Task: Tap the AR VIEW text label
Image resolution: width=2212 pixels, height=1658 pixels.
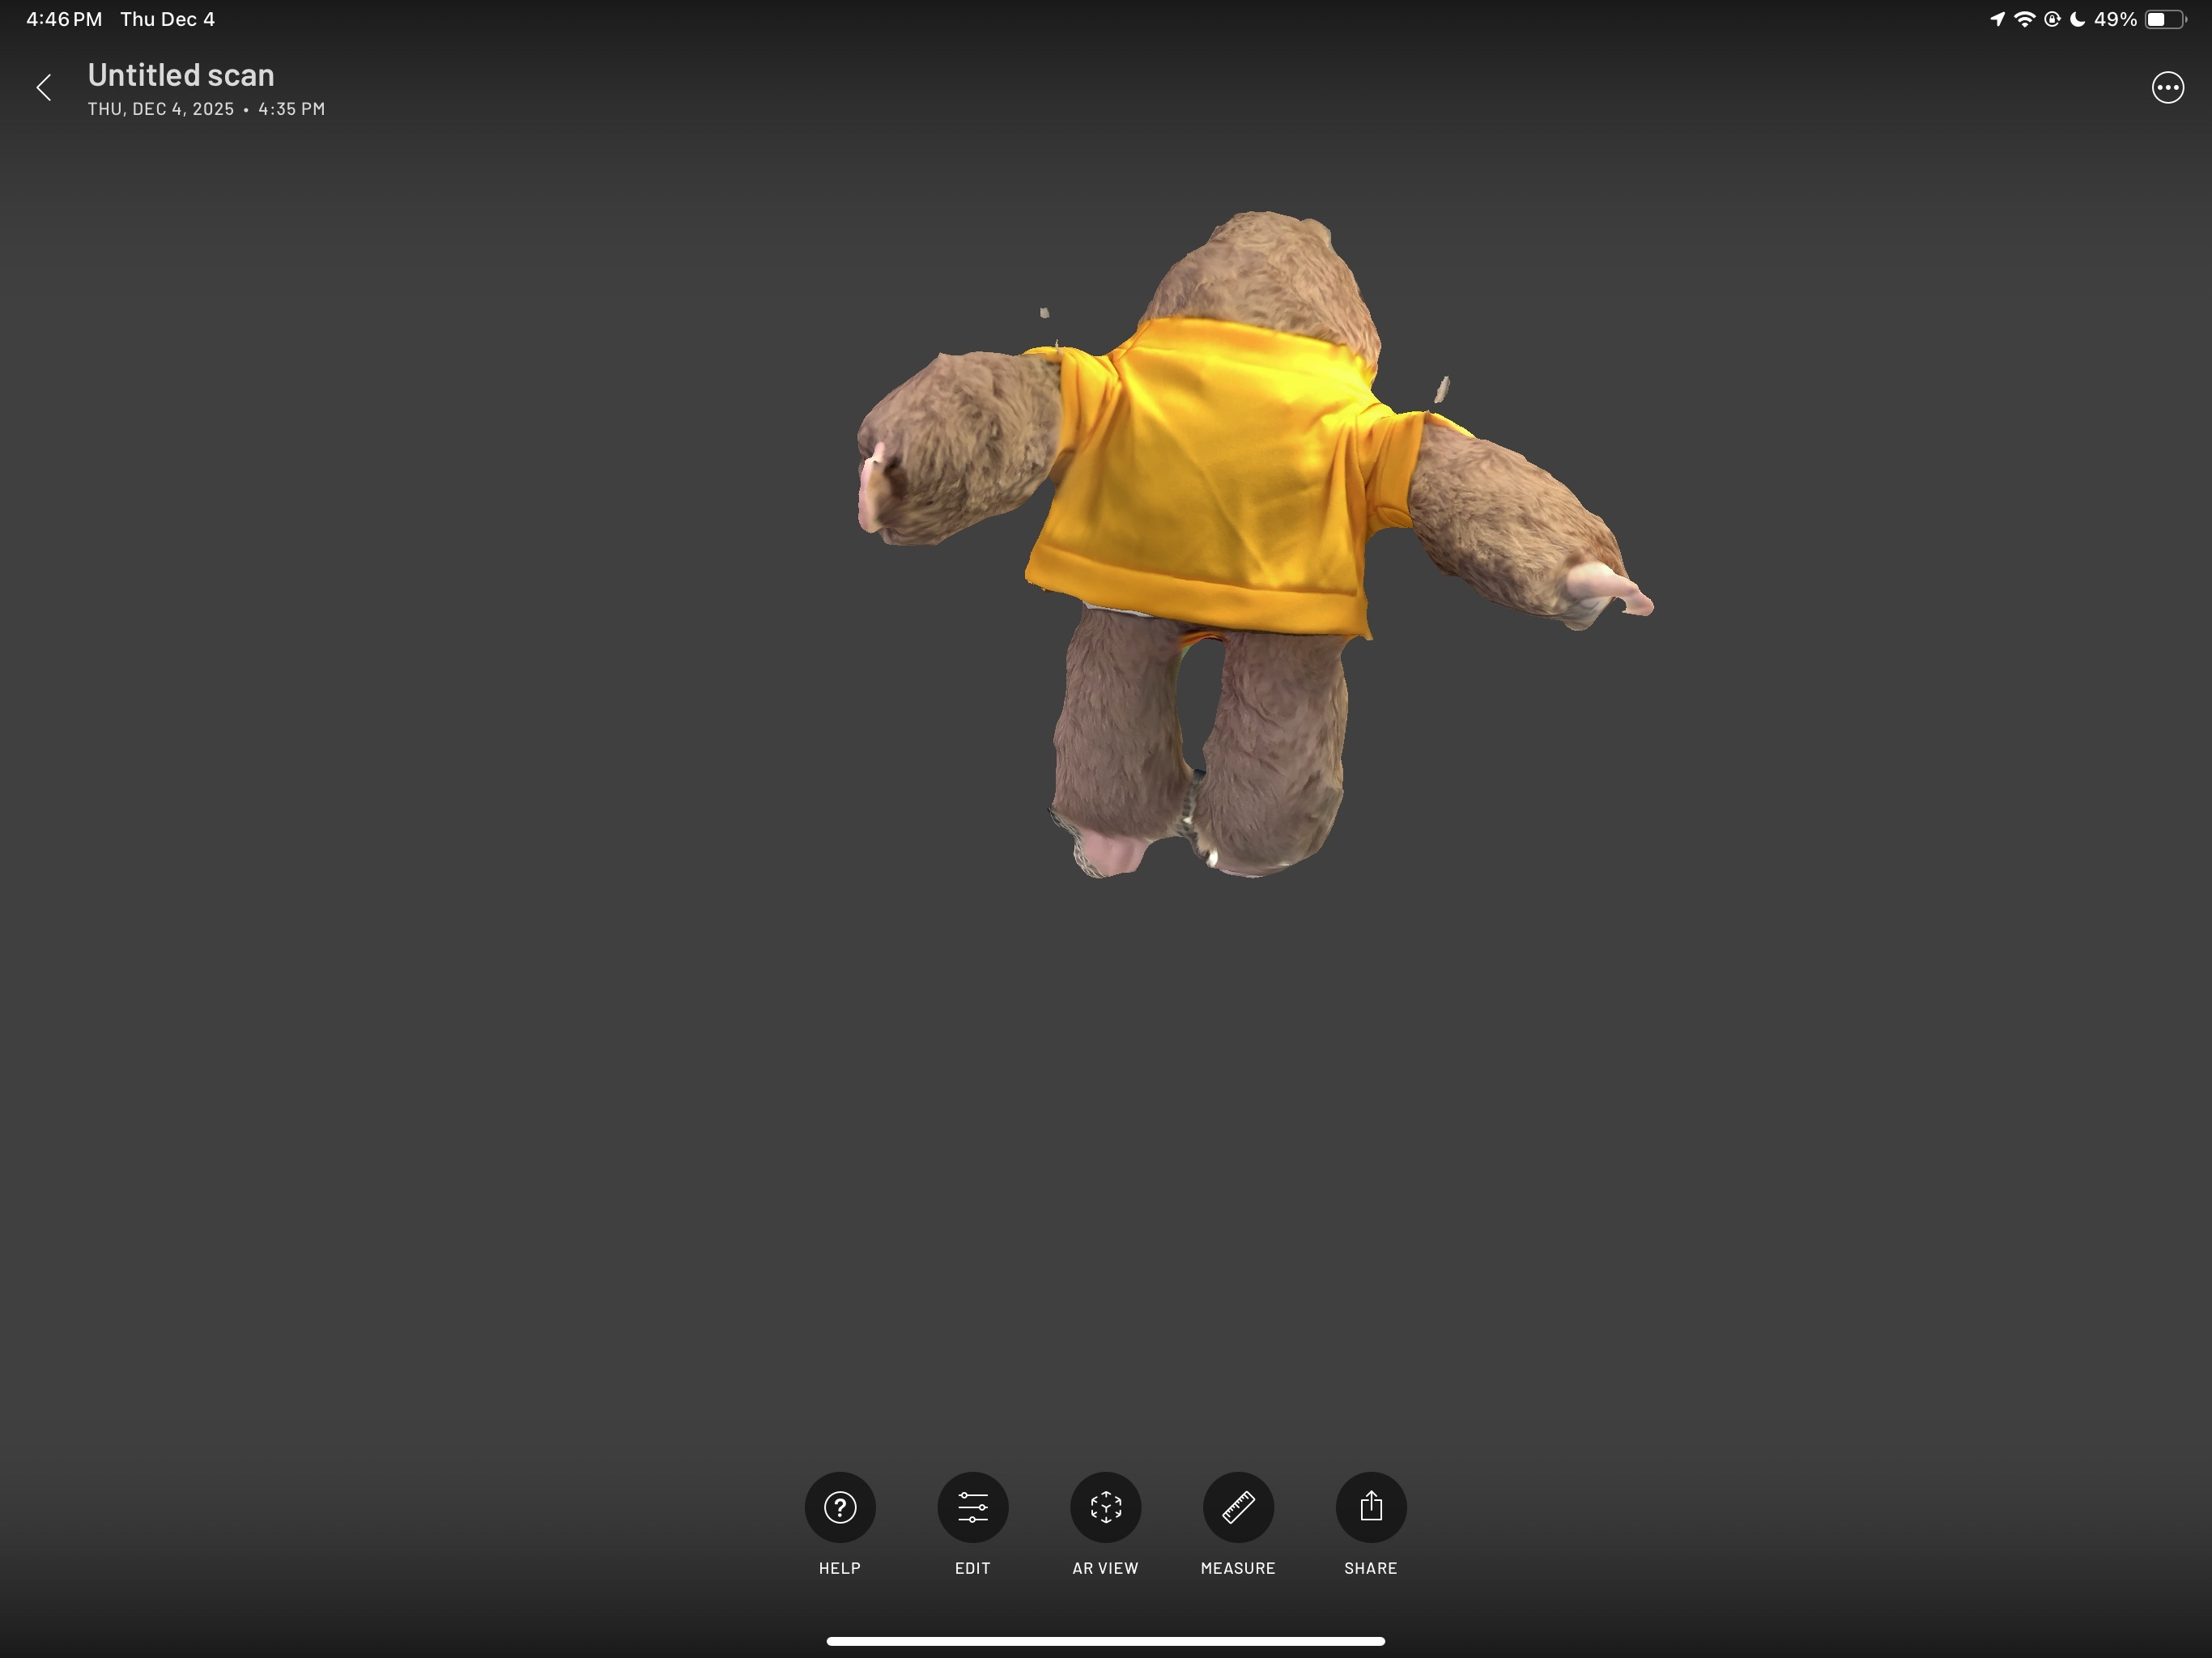Action: [x=1105, y=1568]
